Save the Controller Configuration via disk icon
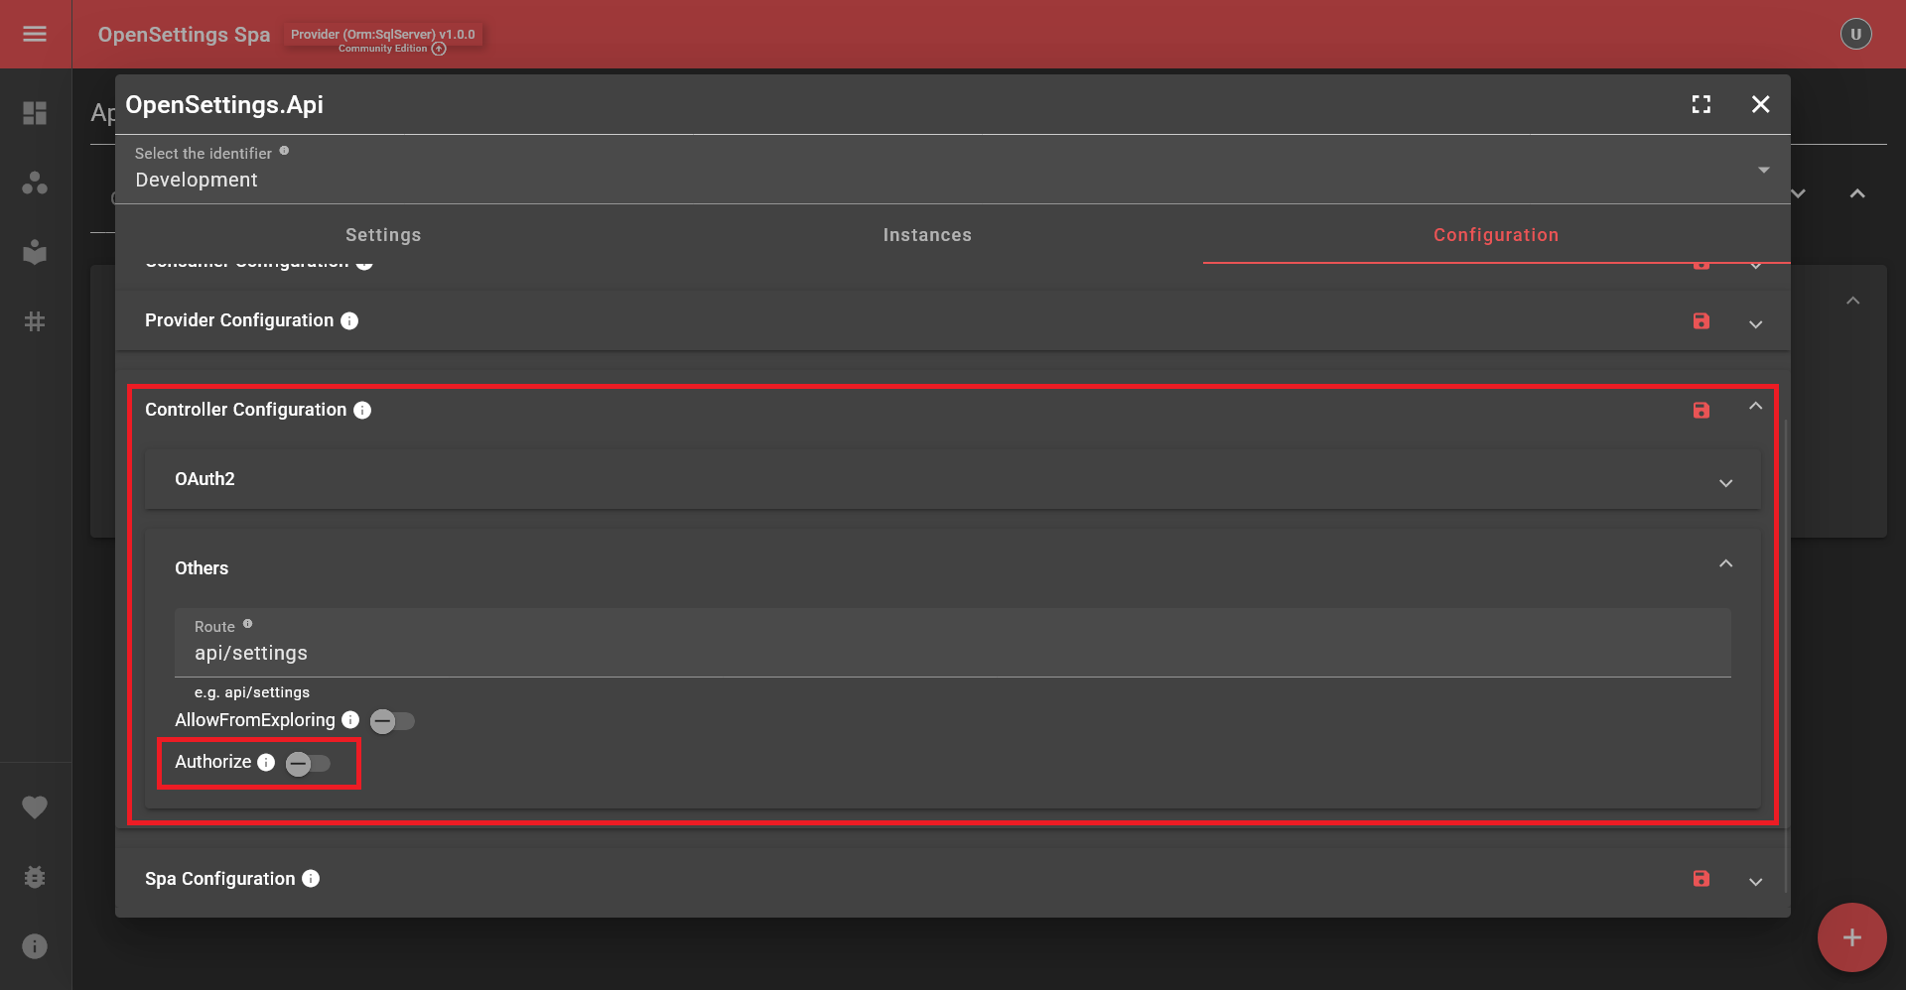 click(1702, 410)
